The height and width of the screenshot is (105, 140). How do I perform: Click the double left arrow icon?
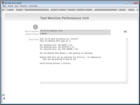(67, 10)
